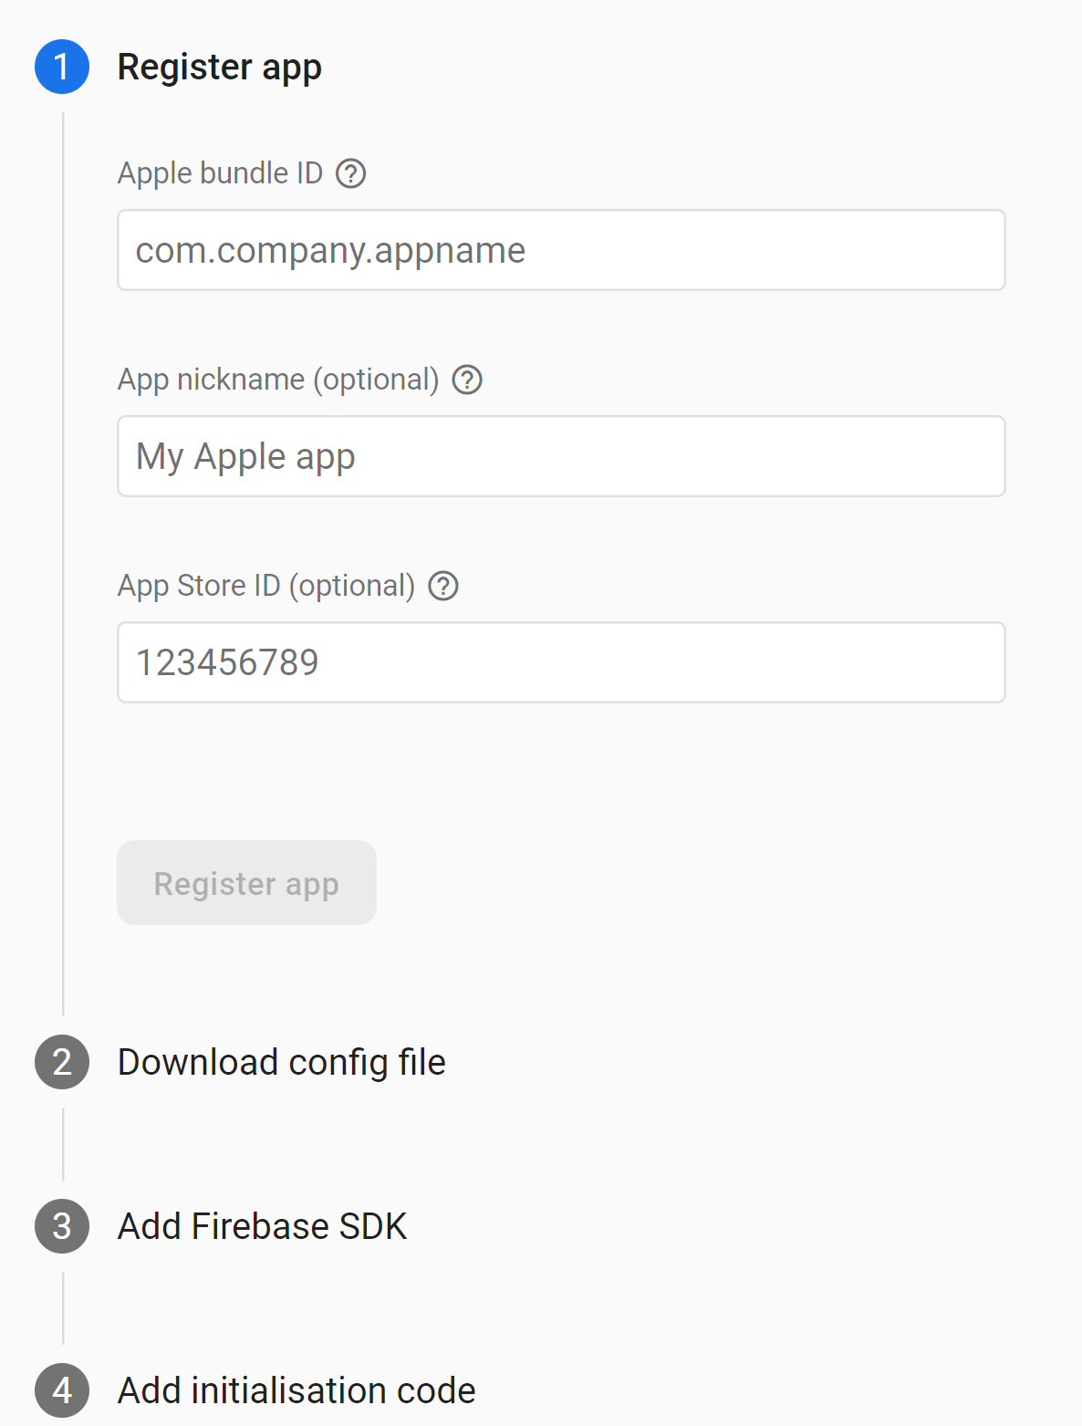Show the App Store ID help tooltip

click(443, 586)
